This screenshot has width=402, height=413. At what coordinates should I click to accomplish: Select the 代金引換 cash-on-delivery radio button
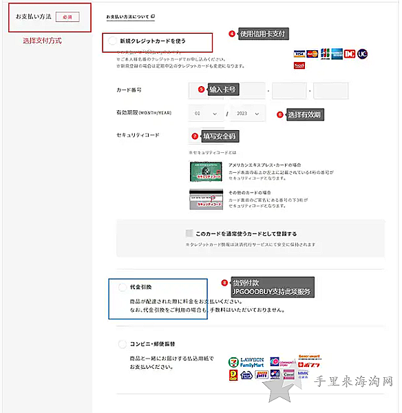click(123, 287)
